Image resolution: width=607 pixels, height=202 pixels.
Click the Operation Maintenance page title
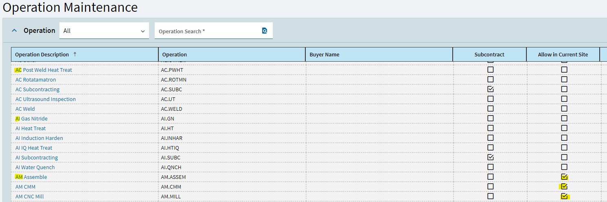pos(70,7)
